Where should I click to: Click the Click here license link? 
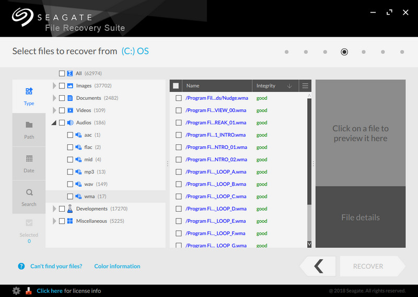(x=50, y=291)
